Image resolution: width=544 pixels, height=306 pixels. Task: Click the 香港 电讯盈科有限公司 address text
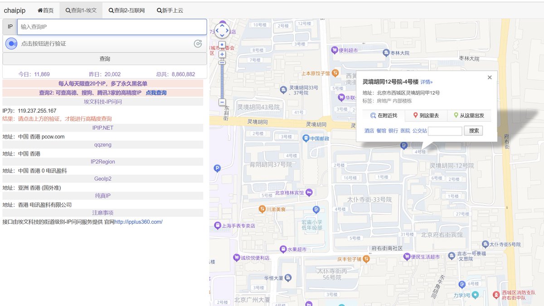45,205
